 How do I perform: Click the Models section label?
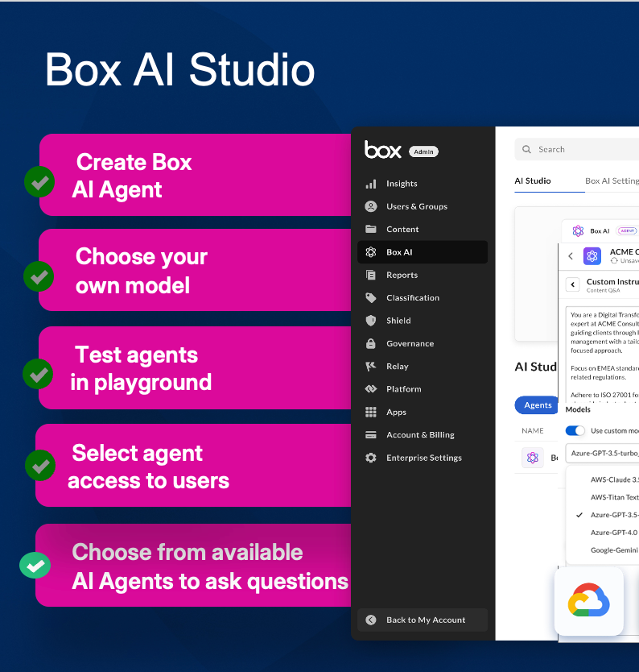(x=578, y=409)
